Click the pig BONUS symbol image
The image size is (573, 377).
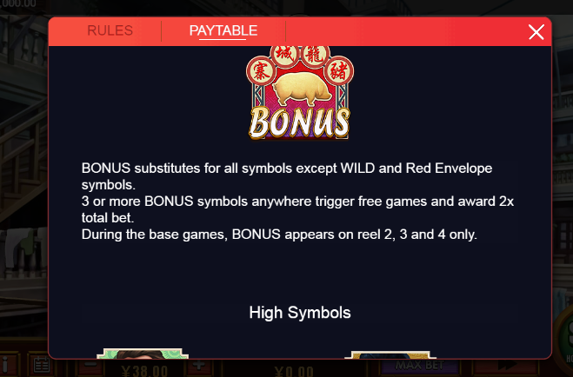(300, 93)
